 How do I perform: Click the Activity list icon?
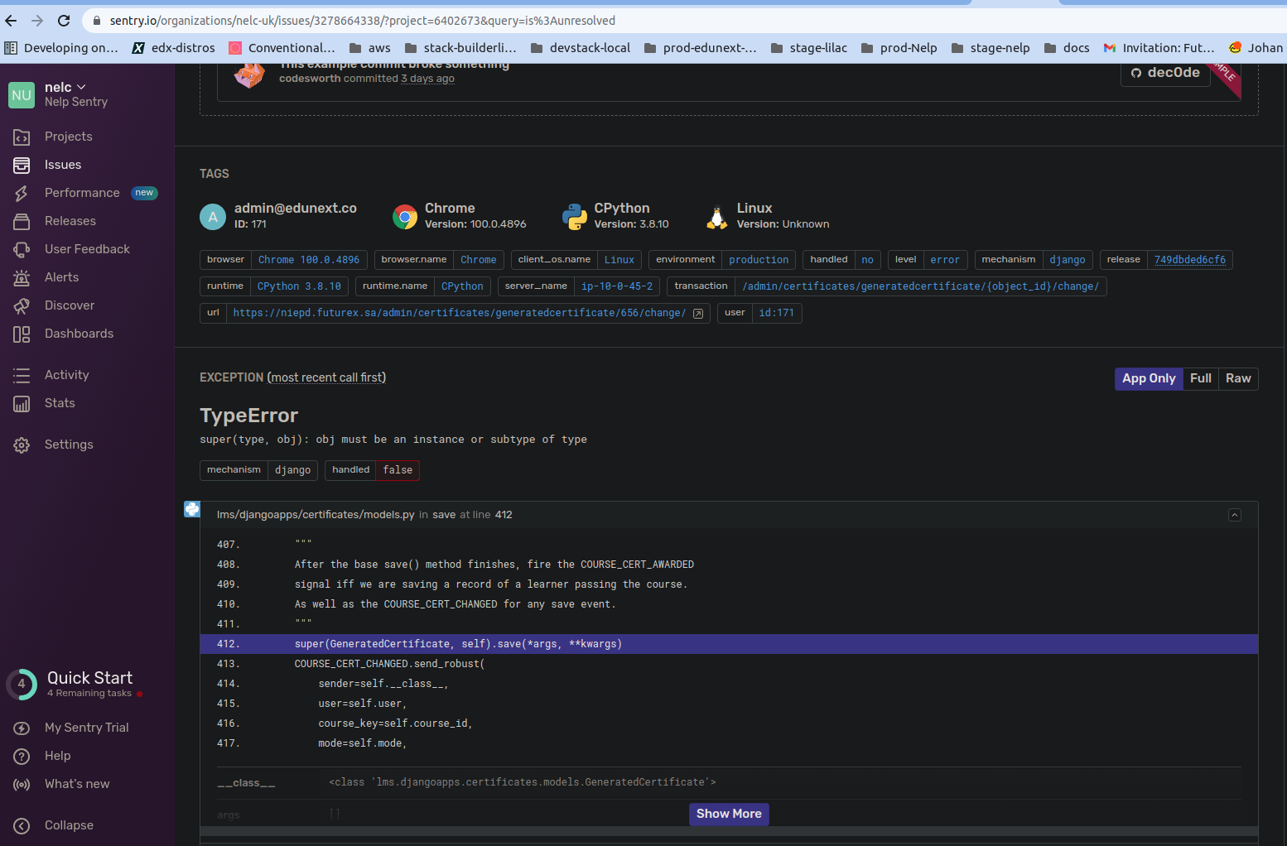click(x=22, y=376)
